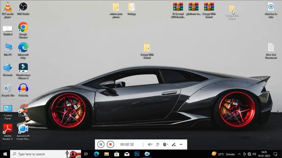Open the Adobe Reader XI shortcut
The height and width of the screenshot is (158, 282).
[x=8, y=132]
